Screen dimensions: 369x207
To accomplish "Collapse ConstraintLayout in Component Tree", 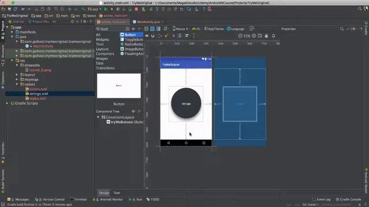I will coord(98,117).
